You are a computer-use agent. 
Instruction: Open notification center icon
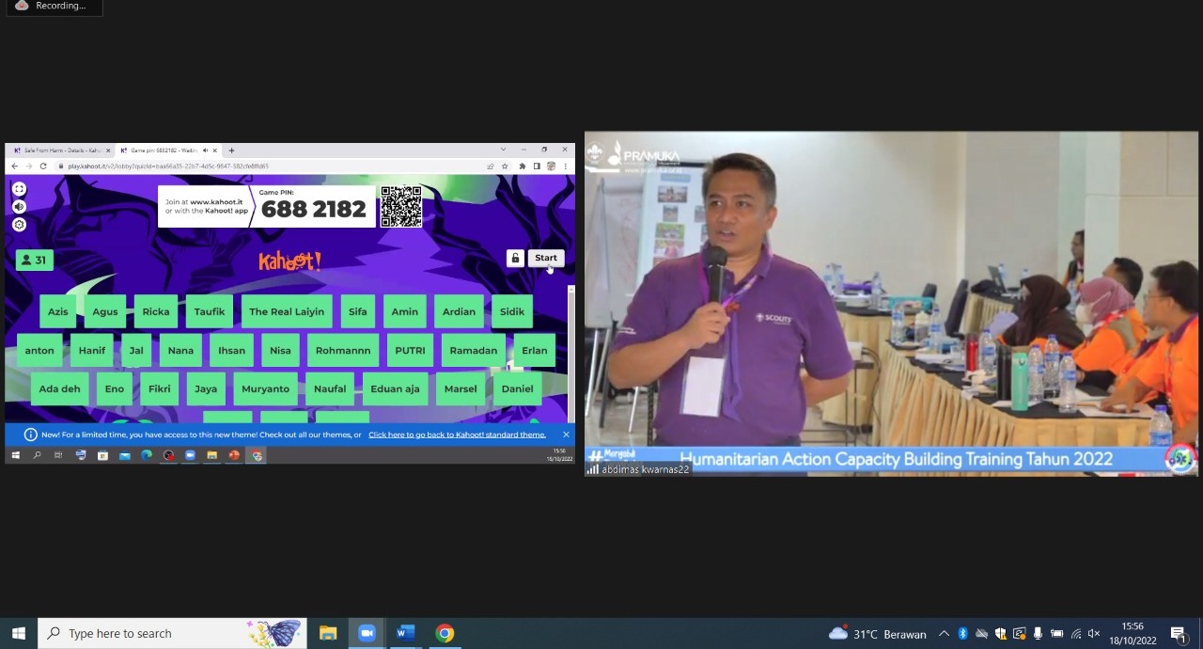[1179, 634]
